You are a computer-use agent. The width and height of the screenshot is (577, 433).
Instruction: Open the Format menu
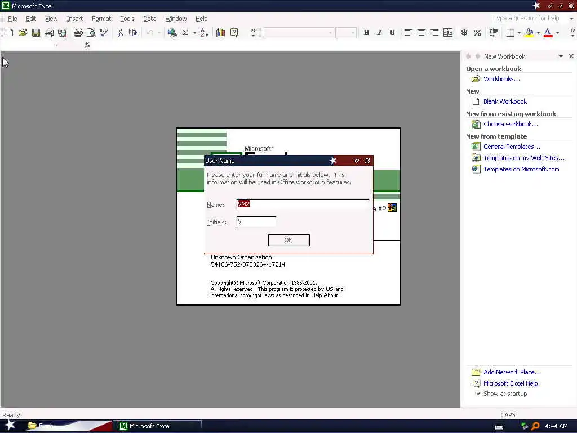(101, 19)
